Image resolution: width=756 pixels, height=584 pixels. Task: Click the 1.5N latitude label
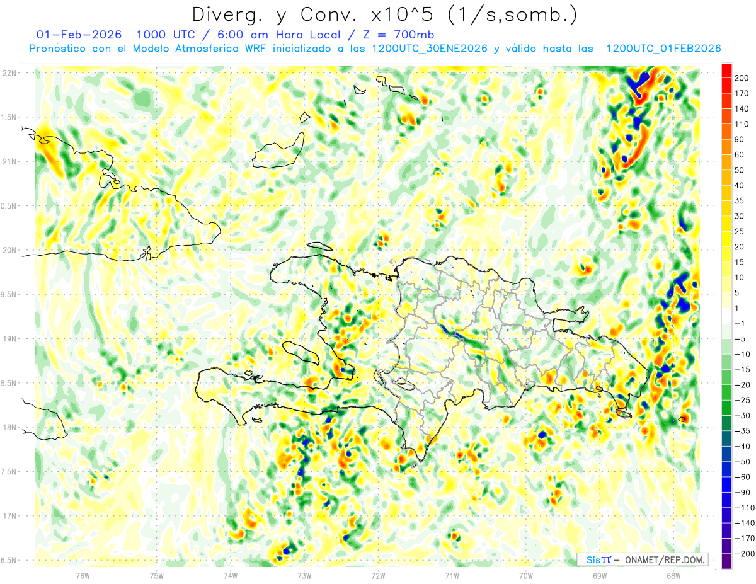point(9,117)
